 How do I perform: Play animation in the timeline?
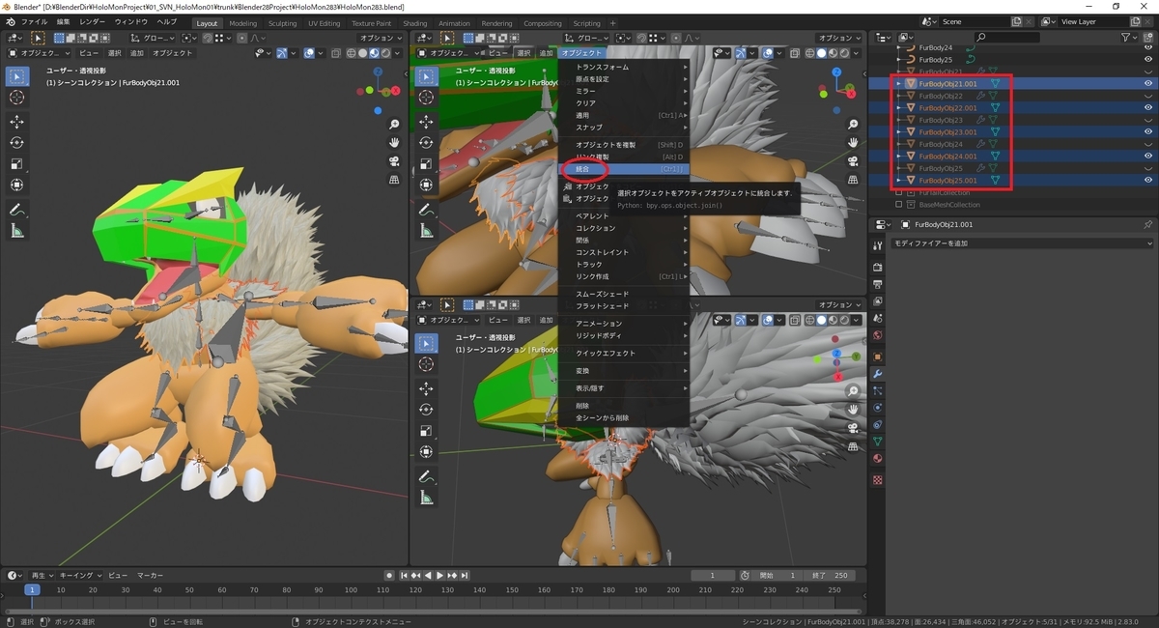[440, 575]
